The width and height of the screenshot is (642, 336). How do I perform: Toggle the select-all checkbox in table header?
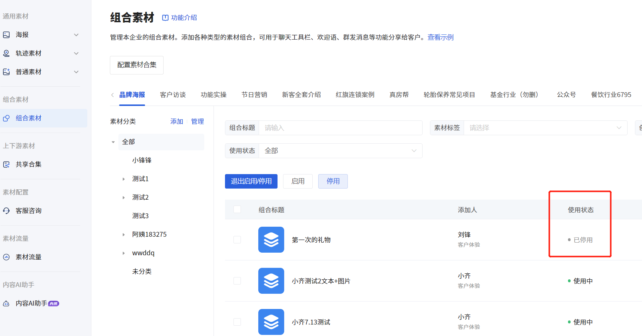pyautogui.click(x=237, y=210)
